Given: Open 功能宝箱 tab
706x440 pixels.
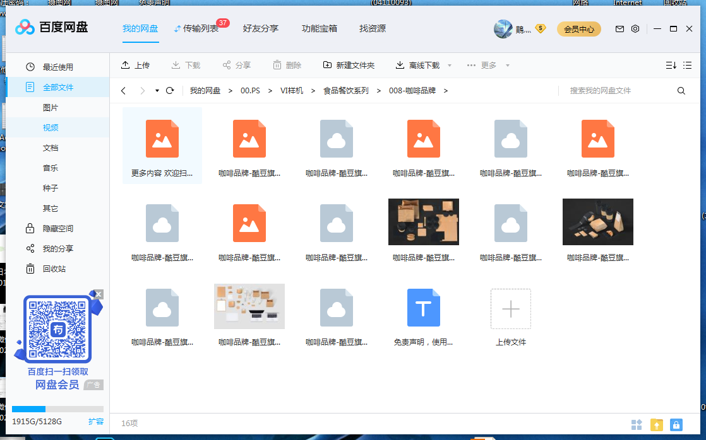Looking at the screenshot, I should coord(320,28).
